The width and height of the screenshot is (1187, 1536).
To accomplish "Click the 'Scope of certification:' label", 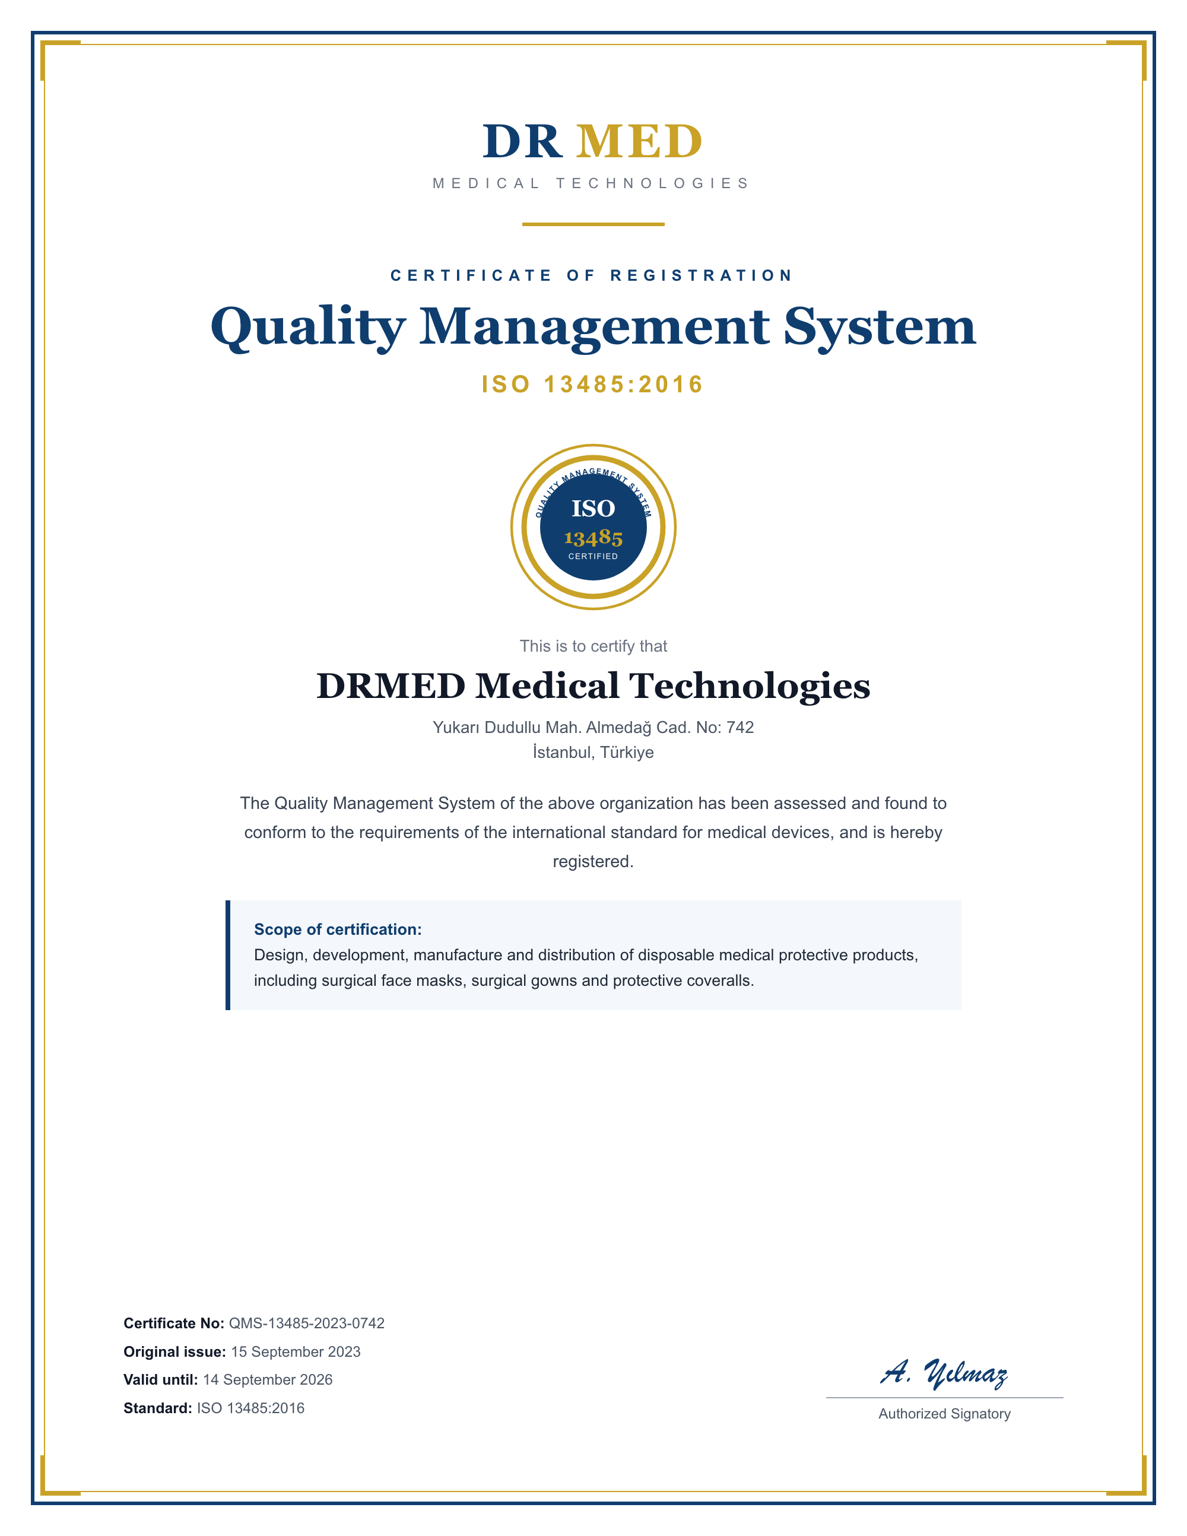I will [338, 929].
